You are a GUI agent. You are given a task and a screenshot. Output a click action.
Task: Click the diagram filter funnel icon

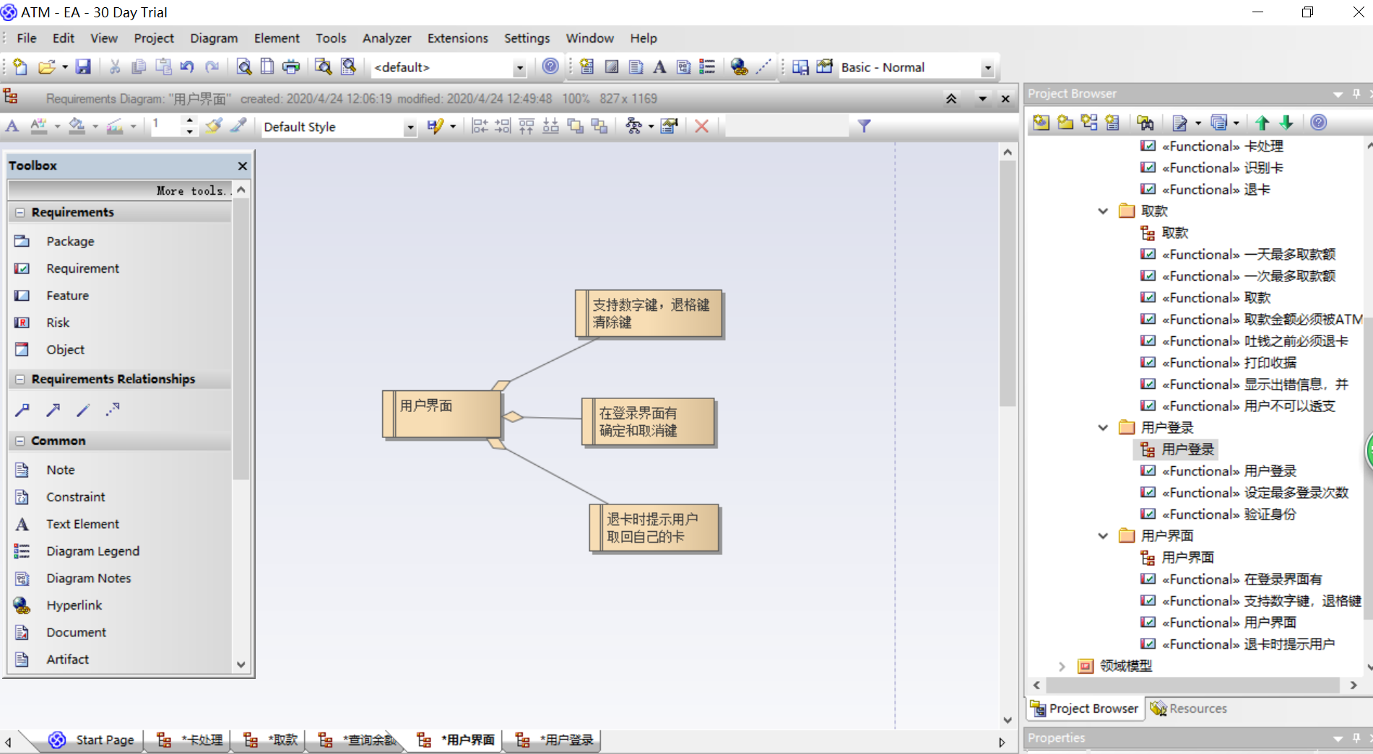[864, 126]
